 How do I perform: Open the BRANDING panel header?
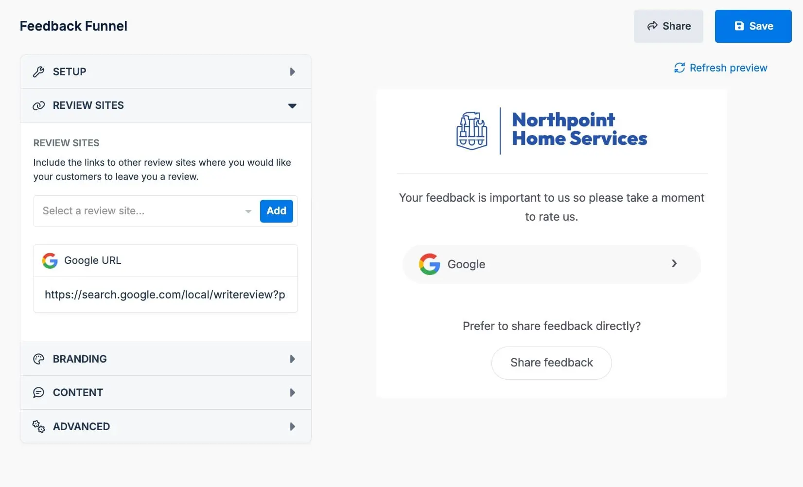pos(166,359)
